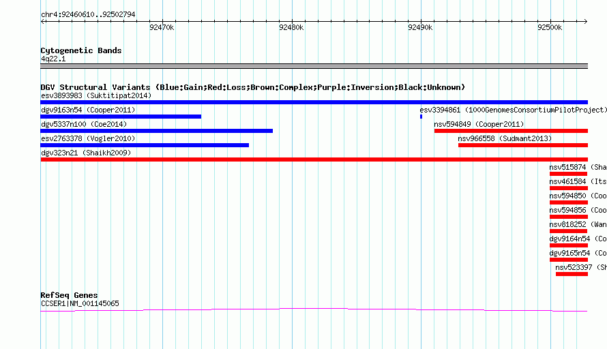This screenshot has height=349, width=607.
Task: Open the dgv9164n54 variant label
Action: pyautogui.click(x=578, y=239)
